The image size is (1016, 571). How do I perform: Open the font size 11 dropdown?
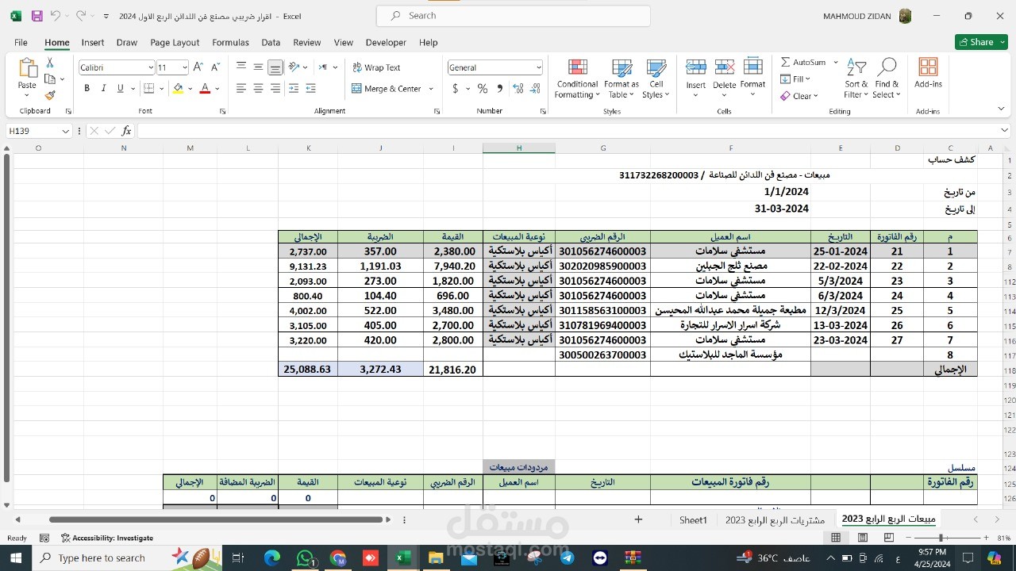tap(185, 67)
